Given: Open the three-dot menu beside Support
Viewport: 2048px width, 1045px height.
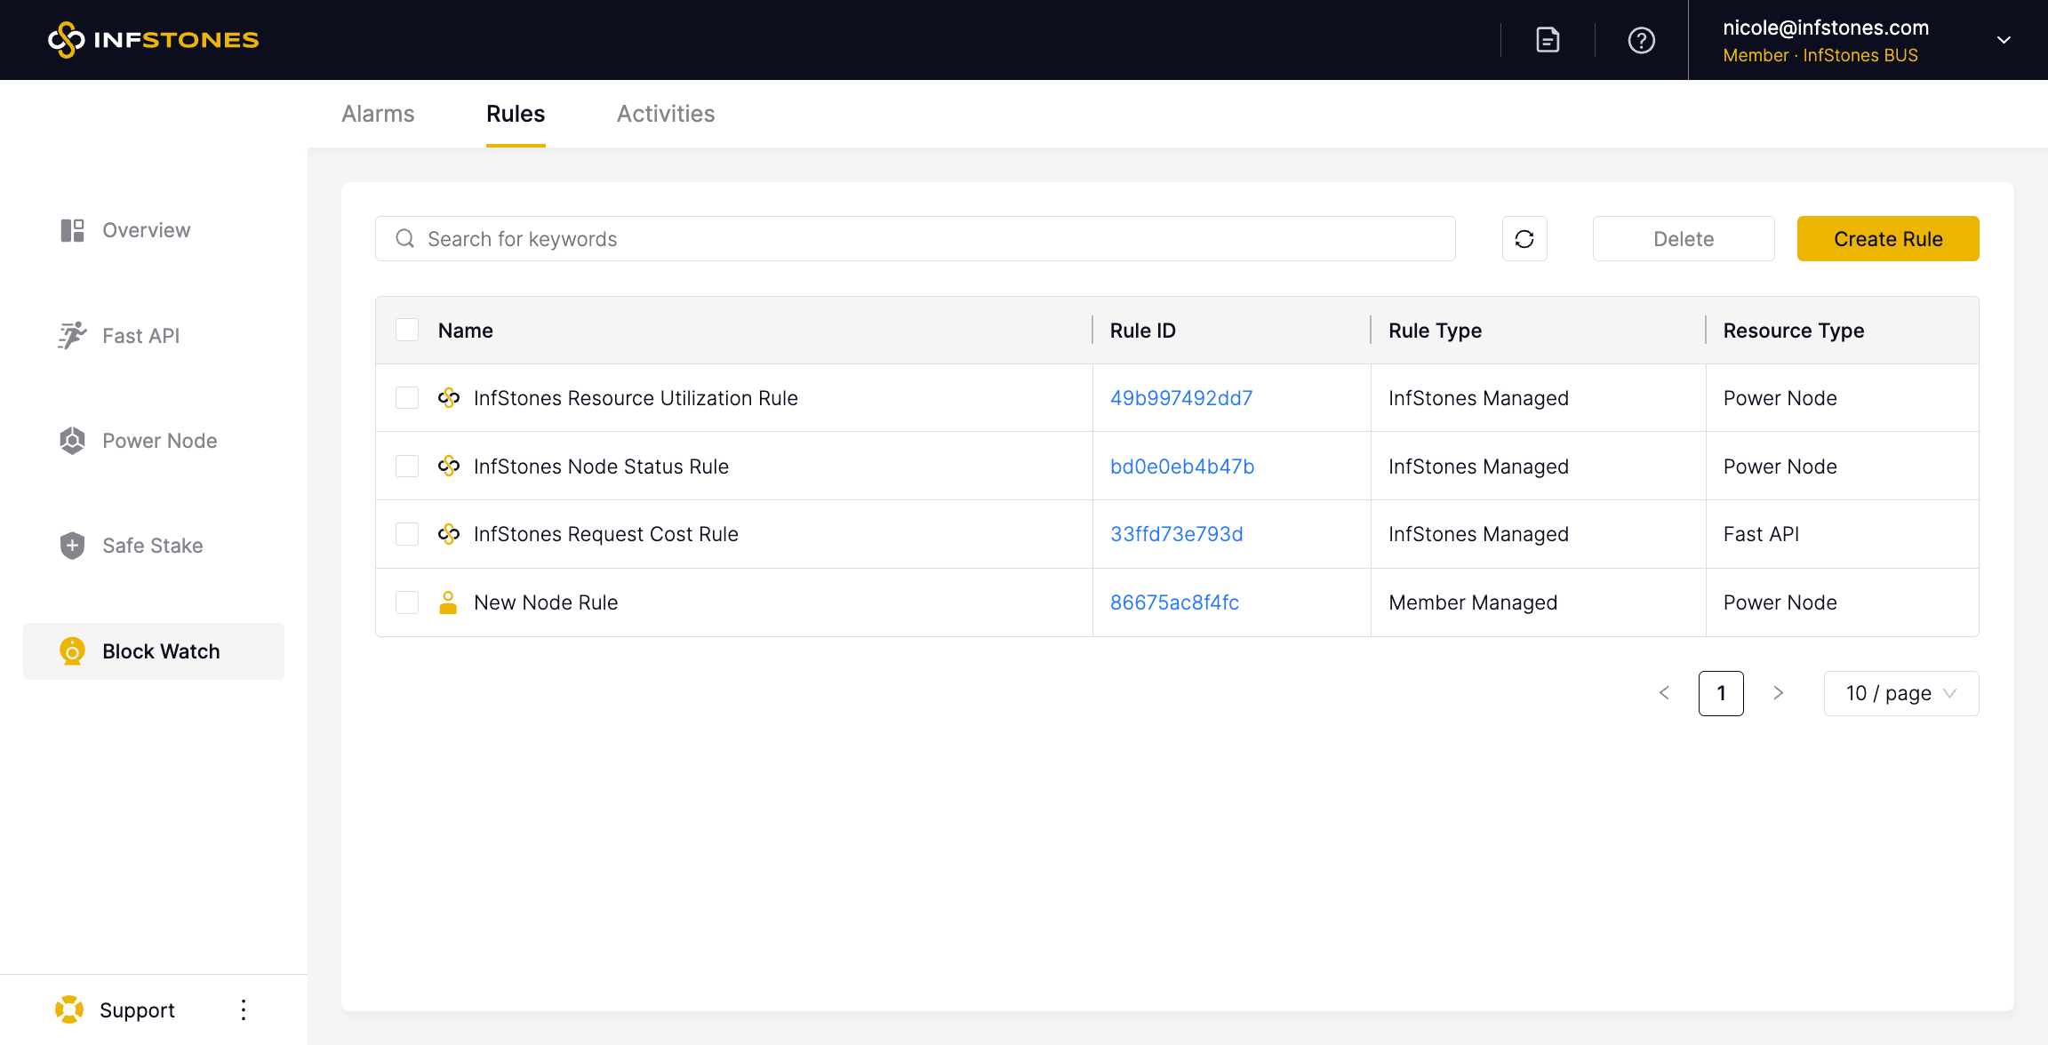Looking at the screenshot, I should point(243,1010).
